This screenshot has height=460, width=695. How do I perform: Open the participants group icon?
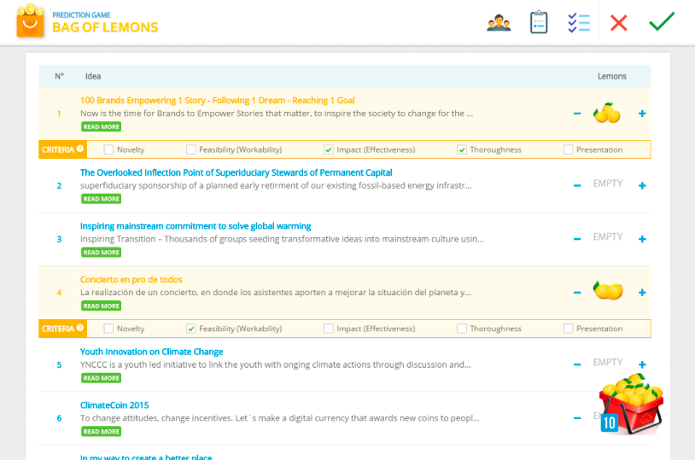(x=499, y=22)
